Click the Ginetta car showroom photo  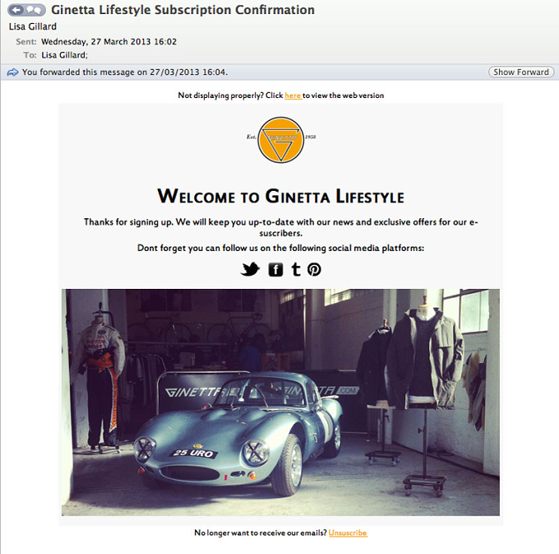pyautogui.click(x=280, y=403)
